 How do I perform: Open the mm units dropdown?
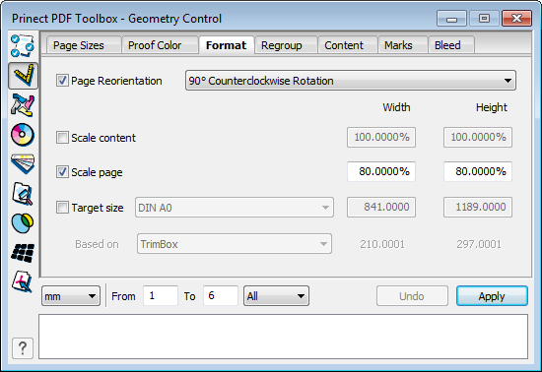click(71, 296)
